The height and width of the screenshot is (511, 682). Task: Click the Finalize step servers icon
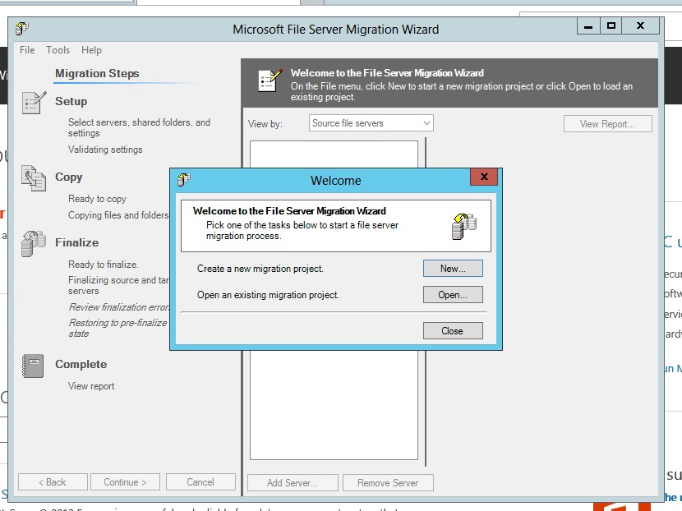coord(34,243)
